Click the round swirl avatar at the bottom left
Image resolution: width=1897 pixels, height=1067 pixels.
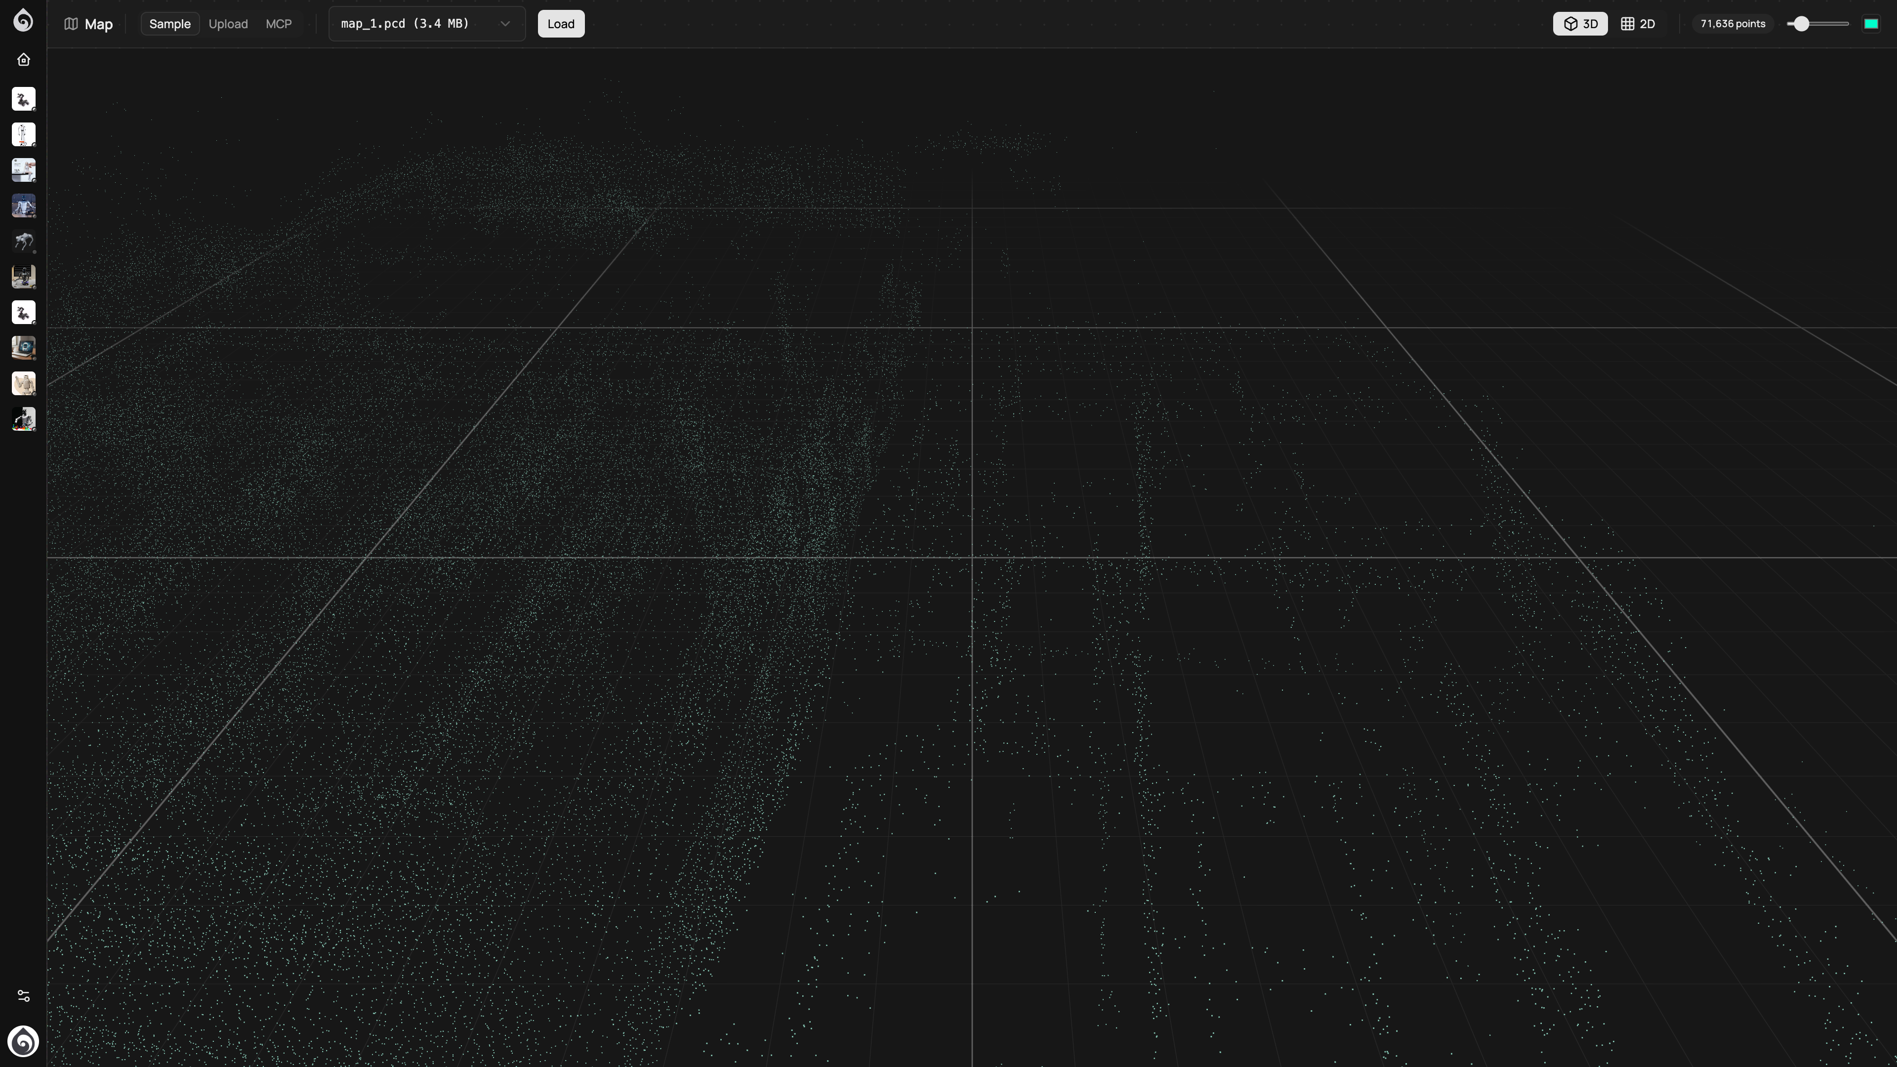click(x=24, y=1041)
